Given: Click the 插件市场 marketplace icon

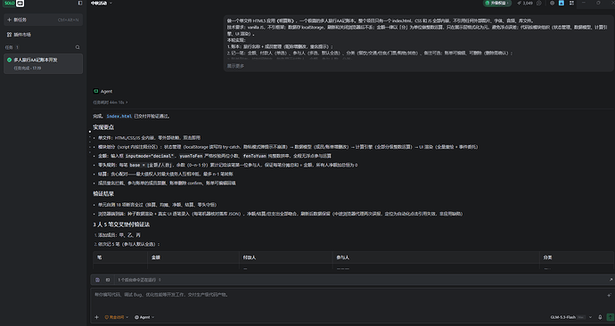Looking at the screenshot, I should tap(10, 35).
